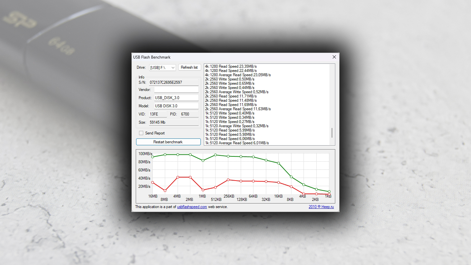Enable the Send Report checkbox
The width and height of the screenshot is (471, 265).
(x=141, y=133)
